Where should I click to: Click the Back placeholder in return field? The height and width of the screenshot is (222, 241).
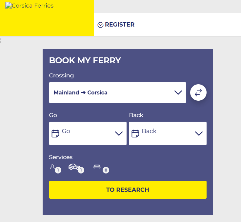tap(149, 131)
